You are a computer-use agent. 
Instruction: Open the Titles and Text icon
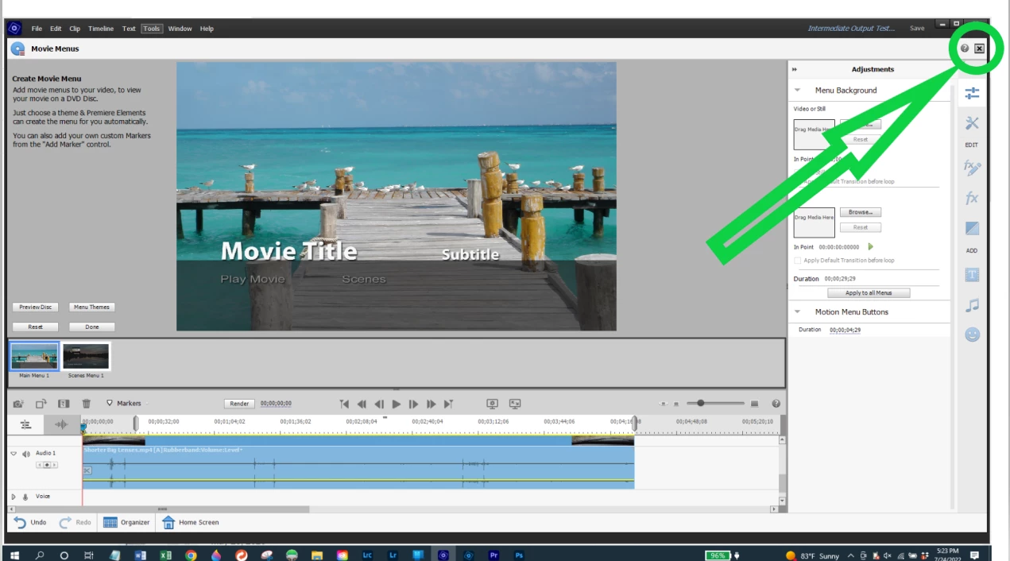pyautogui.click(x=972, y=275)
